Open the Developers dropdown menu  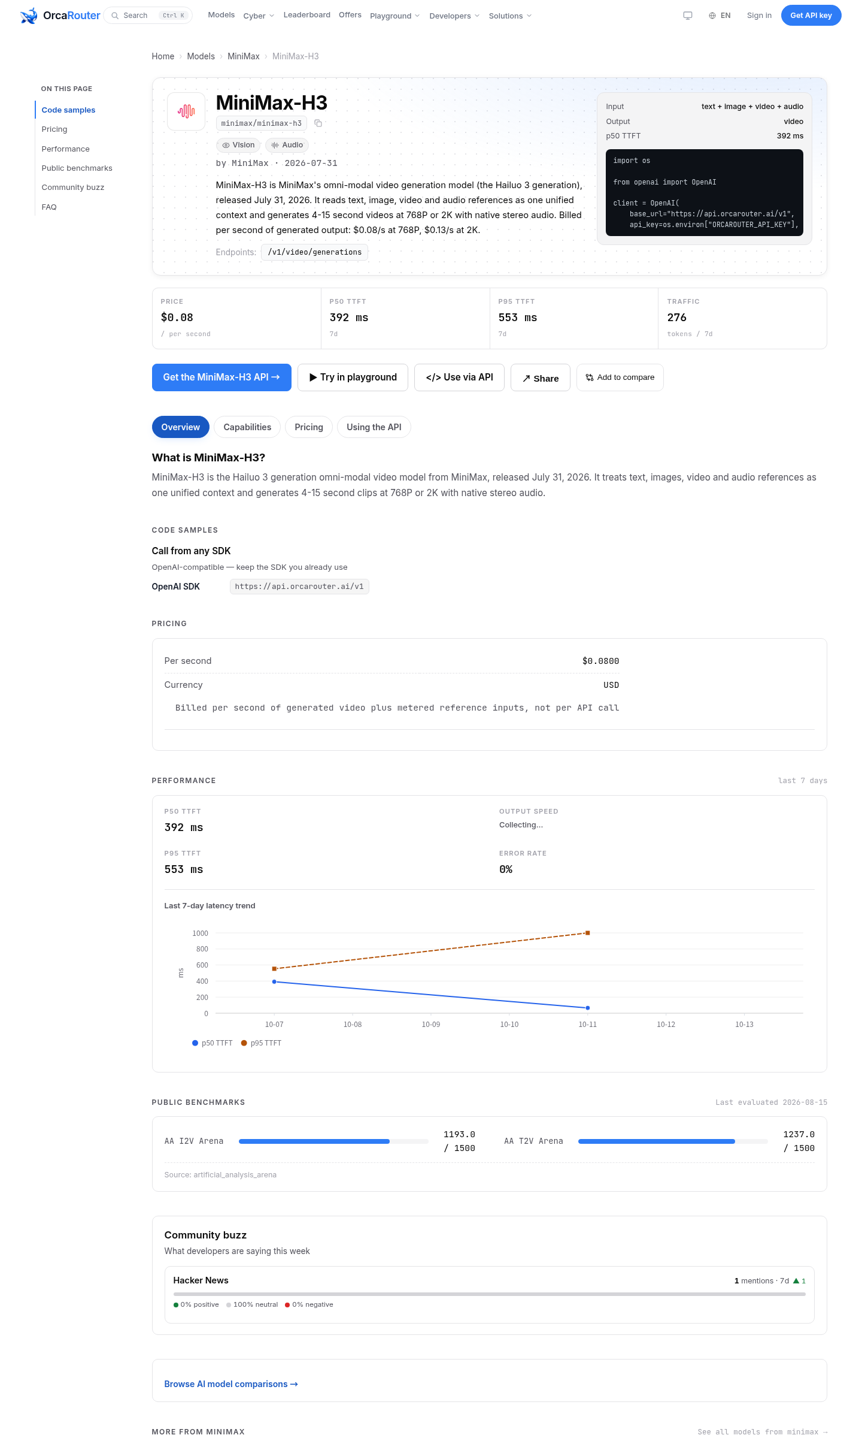pos(454,16)
